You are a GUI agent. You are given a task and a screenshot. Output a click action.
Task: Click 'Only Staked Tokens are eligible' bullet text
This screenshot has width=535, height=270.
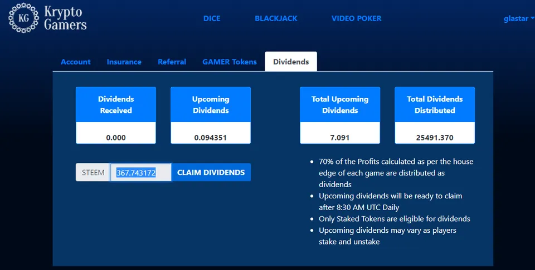click(x=395, y=219)
